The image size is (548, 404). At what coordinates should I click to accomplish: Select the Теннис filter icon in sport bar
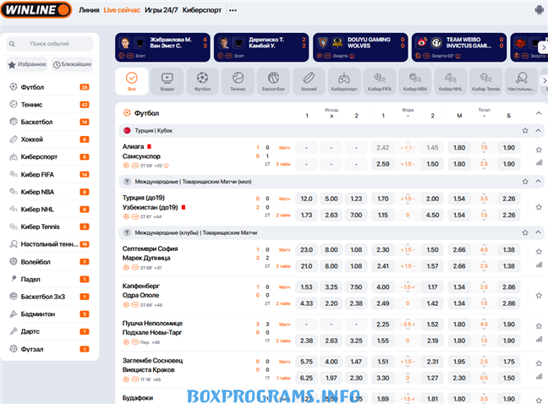(x=238, y=80)
